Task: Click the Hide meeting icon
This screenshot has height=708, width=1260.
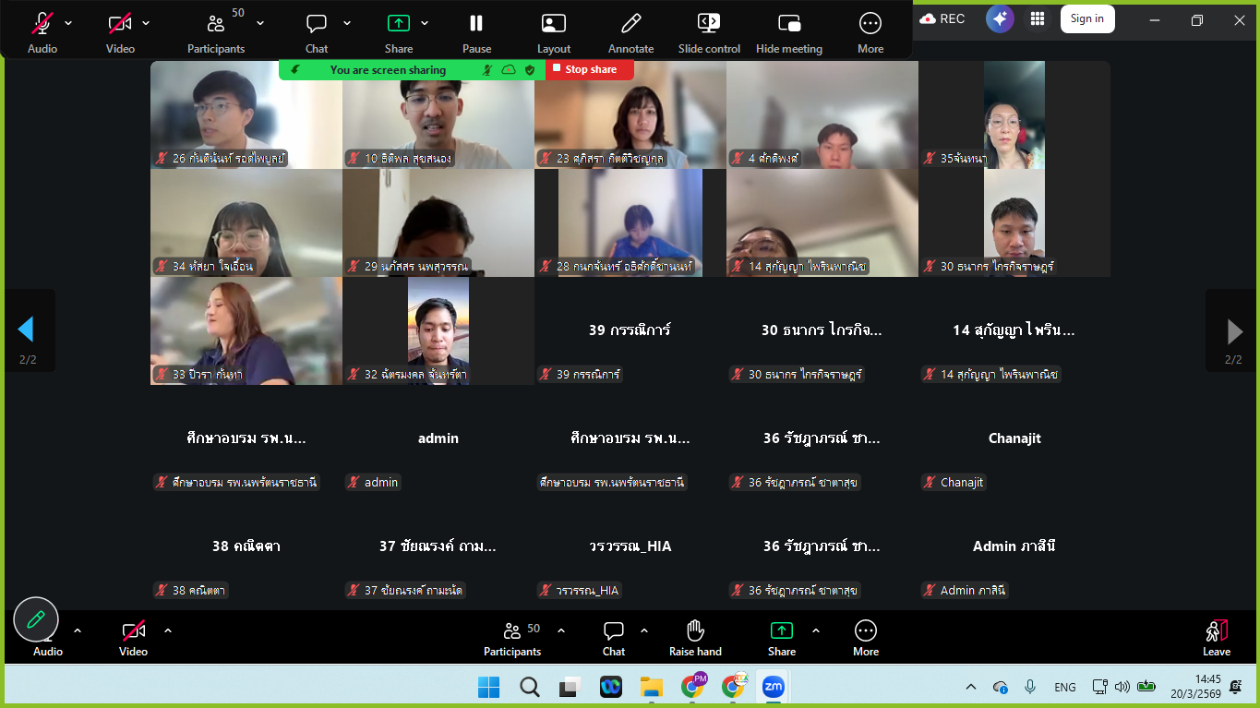Action: (788, 24)
